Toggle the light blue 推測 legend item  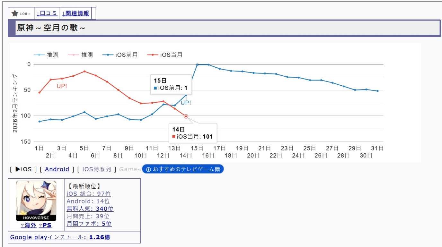tap(46, 55)
